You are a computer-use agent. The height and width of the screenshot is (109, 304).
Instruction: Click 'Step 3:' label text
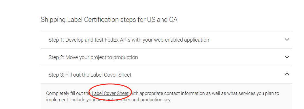pyautogui.click(x=56, y=75)
